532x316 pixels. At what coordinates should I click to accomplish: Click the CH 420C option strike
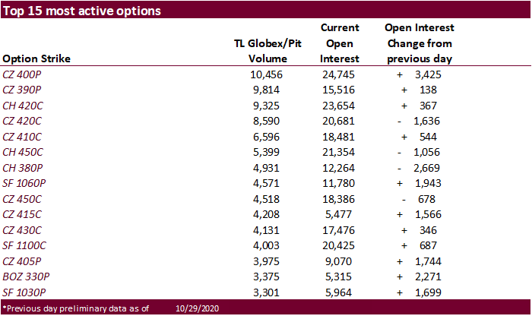coord(24,106)
